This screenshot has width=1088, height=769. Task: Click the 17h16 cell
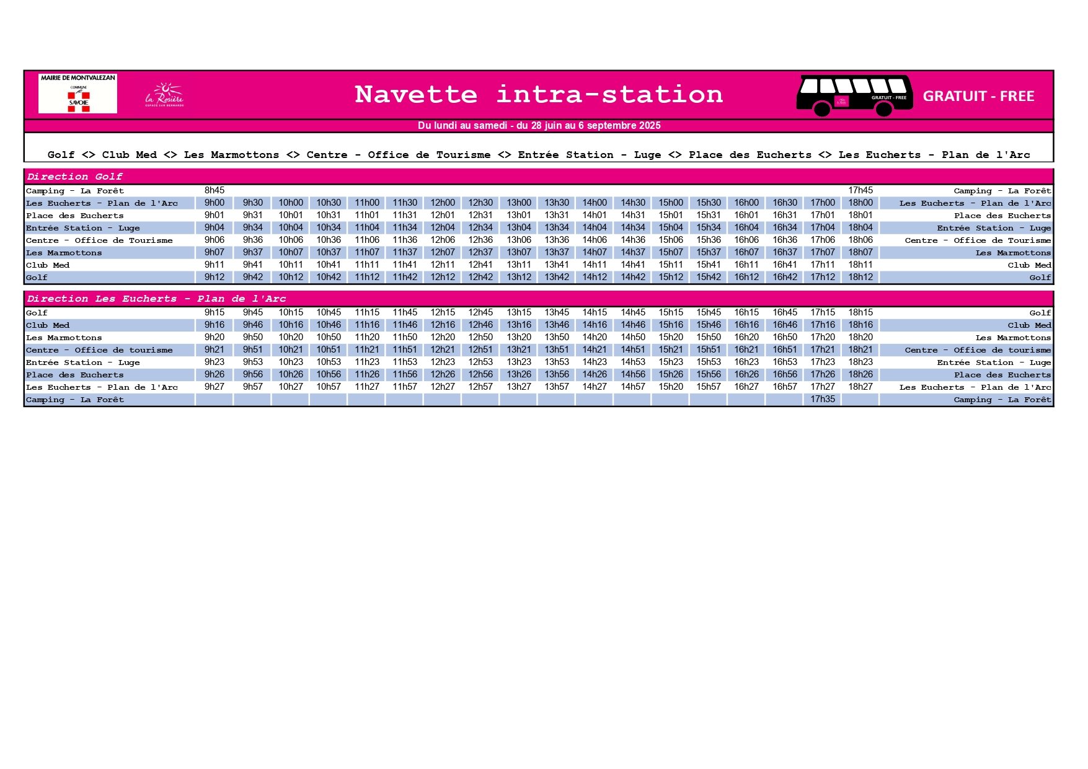823,325
